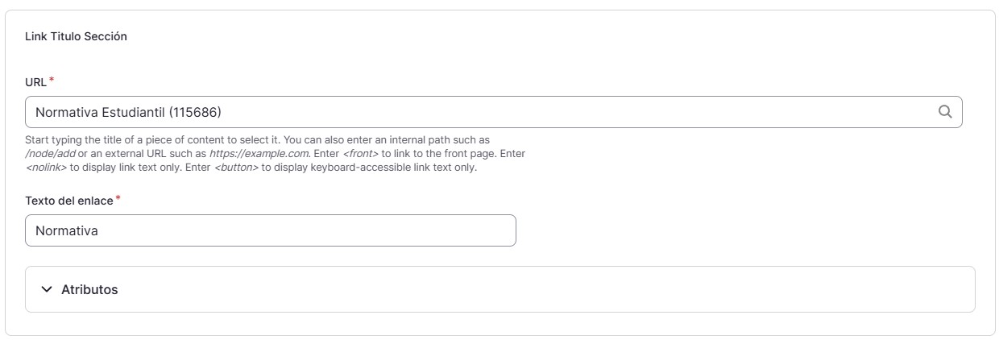Click the Link Titulo Sección heading
The width and height of the screenshot is (999, 340).
tap(77, 36)
